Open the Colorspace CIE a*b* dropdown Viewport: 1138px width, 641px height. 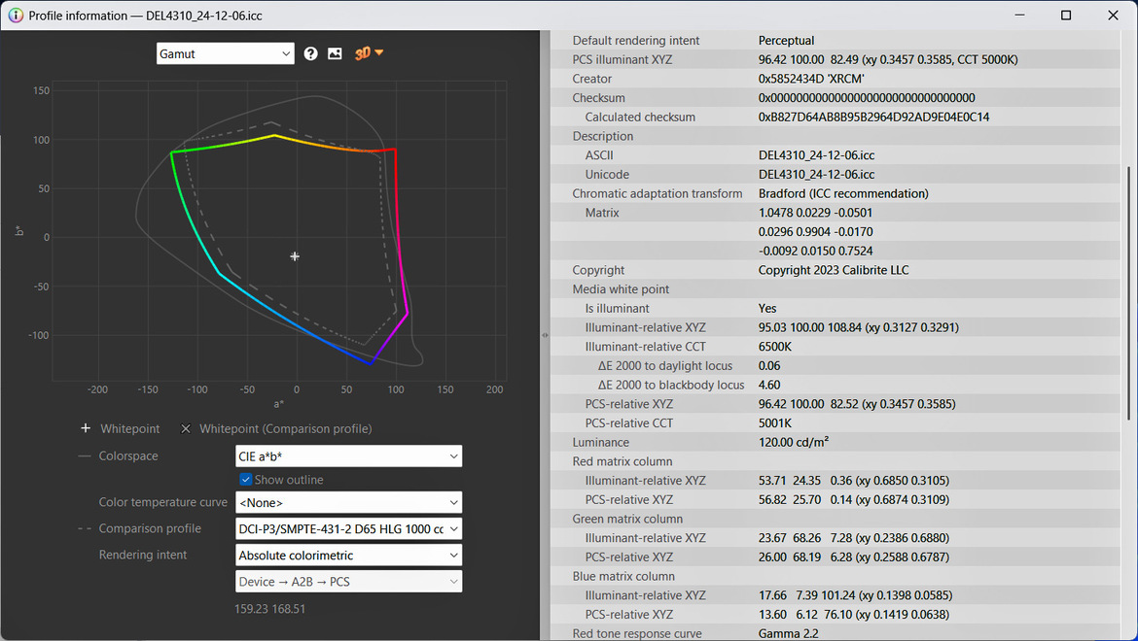pyautogui.click(x=348, y=456)
